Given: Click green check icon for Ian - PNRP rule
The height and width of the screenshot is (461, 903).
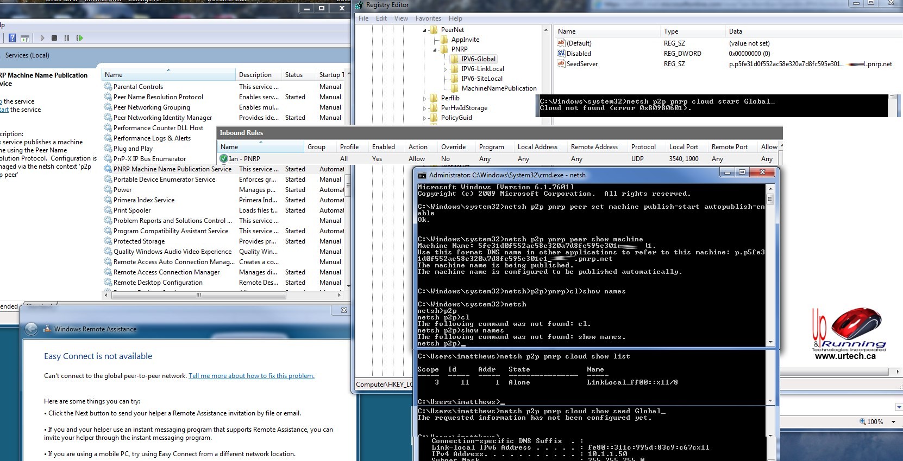Looking at the screenshot, I should [x=223, y=159].
